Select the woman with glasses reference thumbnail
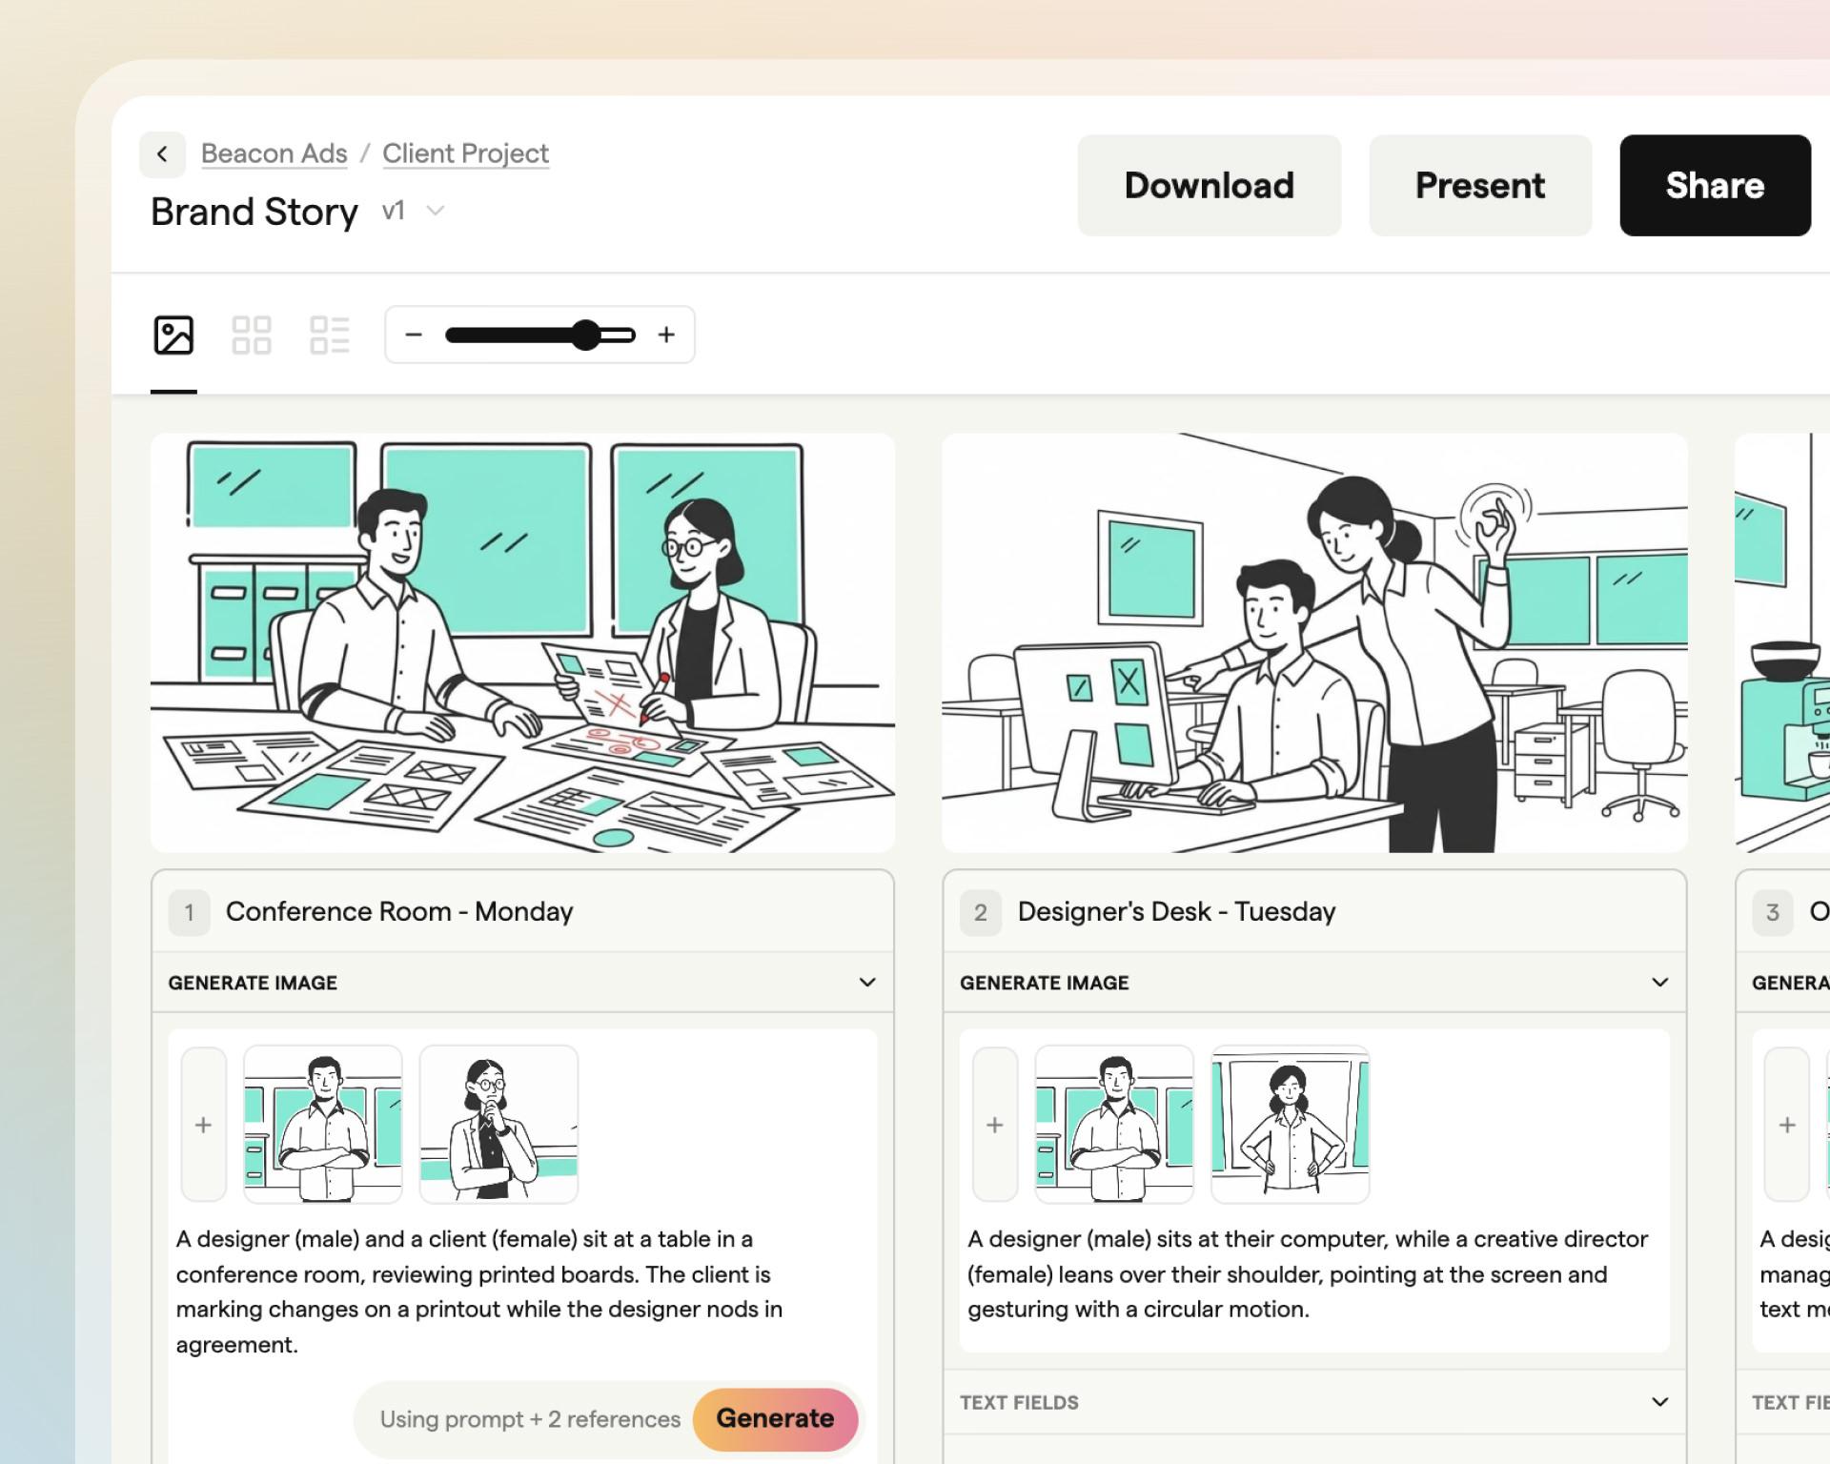 (x=498, y=1125)
